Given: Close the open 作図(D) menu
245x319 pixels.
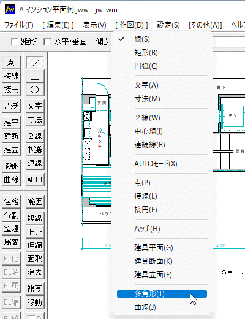Looking at the screenshot, I should (x=132, y=25).
